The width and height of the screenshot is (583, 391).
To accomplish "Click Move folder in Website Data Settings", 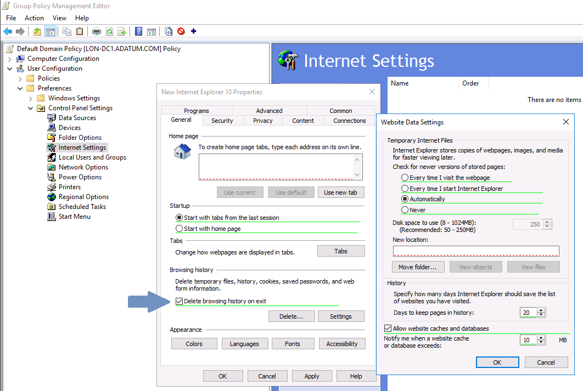I will pos(418,267).
